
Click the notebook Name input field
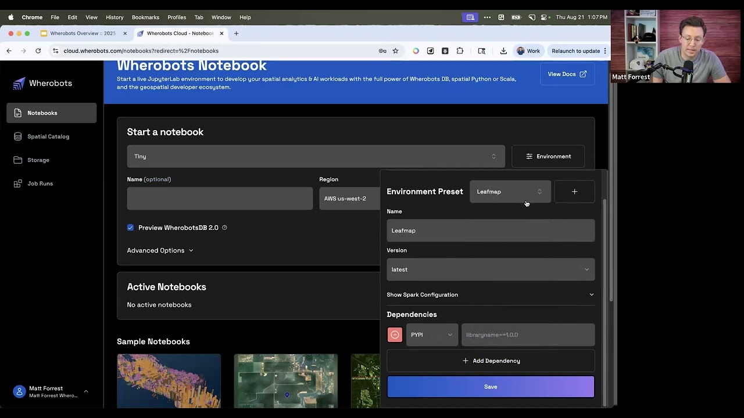(x=220, y=199)
